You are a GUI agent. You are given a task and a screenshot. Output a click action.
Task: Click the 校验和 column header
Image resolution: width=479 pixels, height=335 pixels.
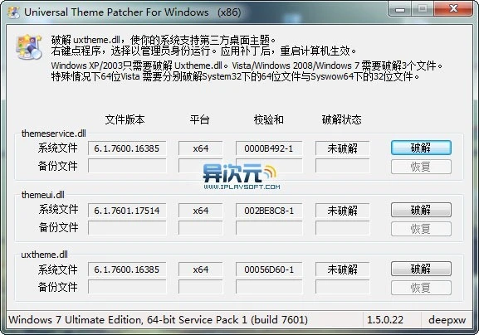[269, 119]
